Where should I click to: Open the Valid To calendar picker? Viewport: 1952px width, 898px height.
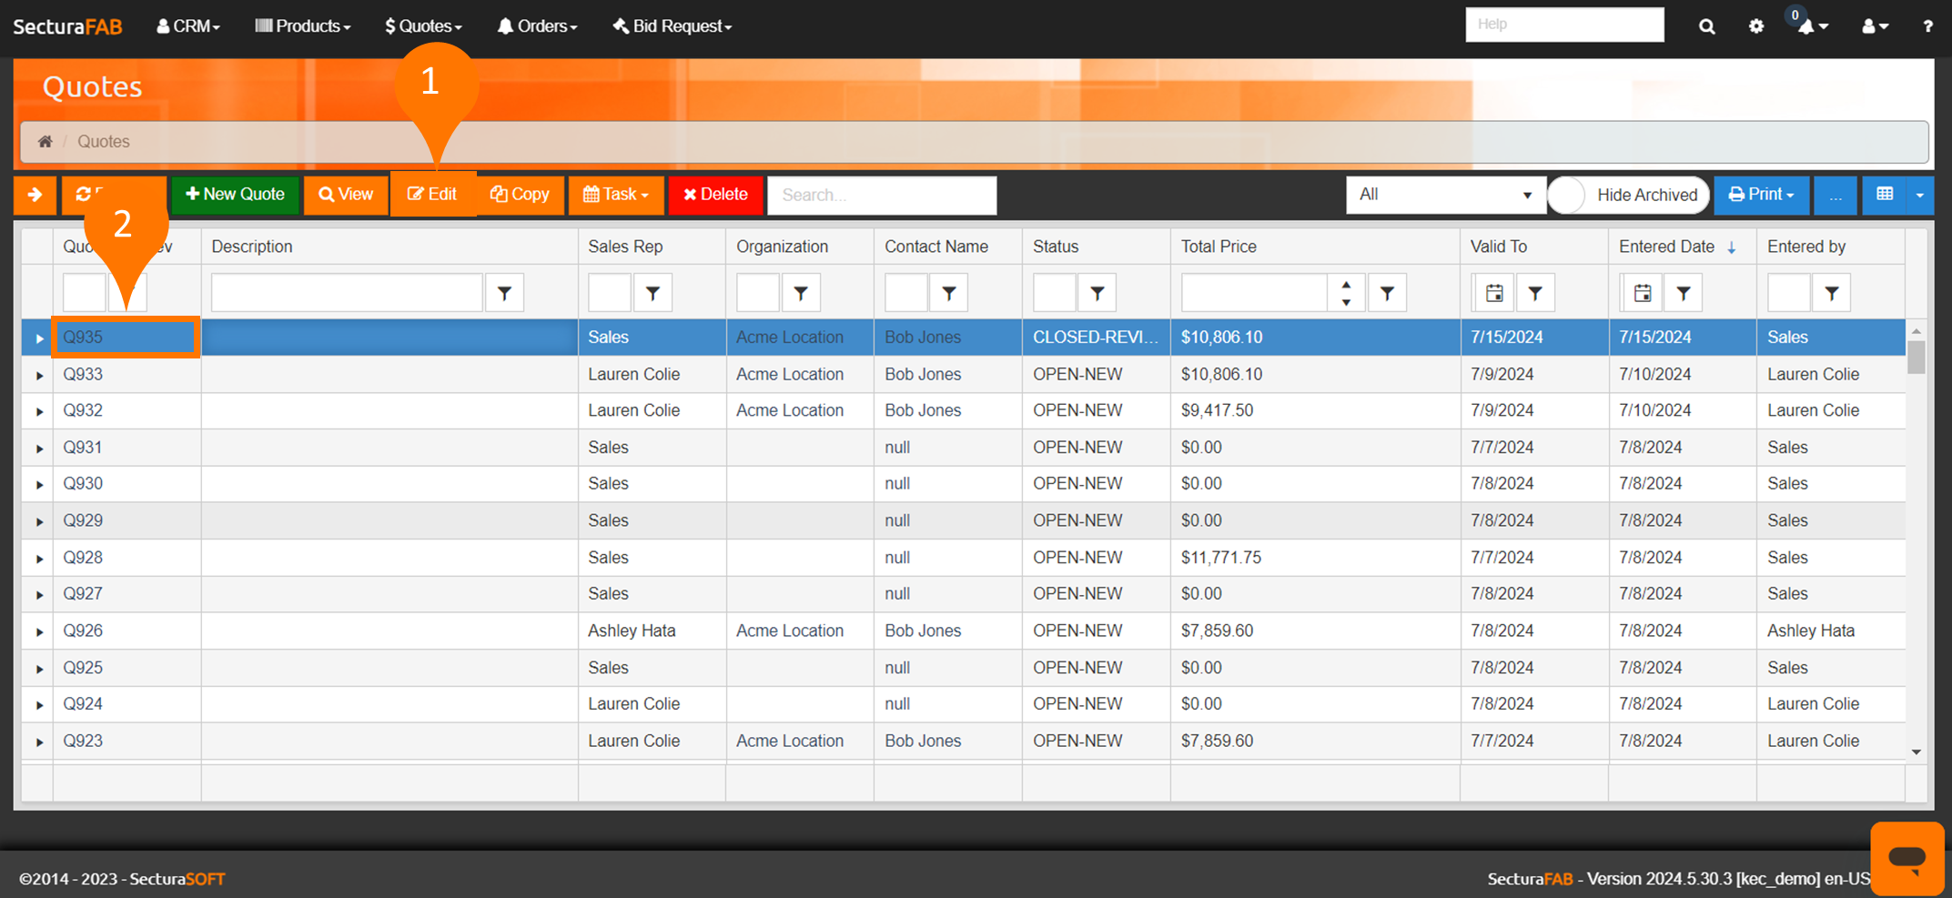[x=1493, y=293]
